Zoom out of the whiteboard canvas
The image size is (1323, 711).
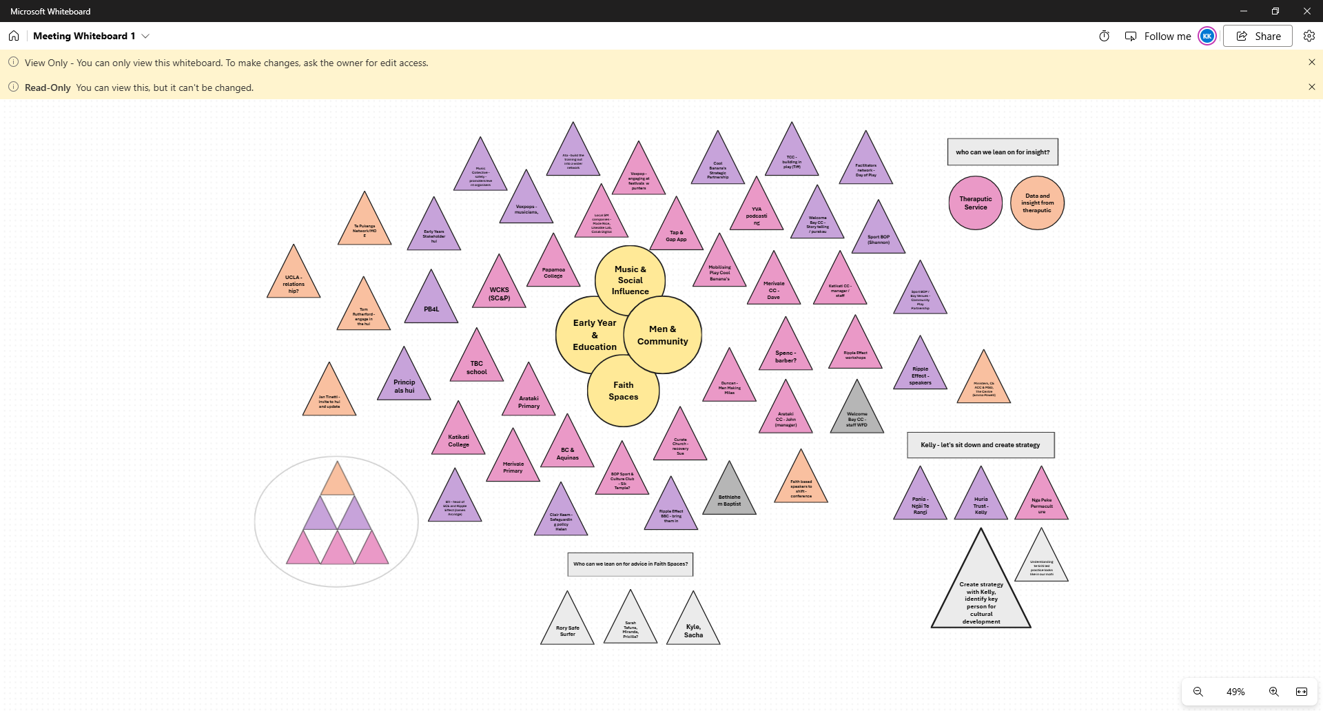(1198, 692)
